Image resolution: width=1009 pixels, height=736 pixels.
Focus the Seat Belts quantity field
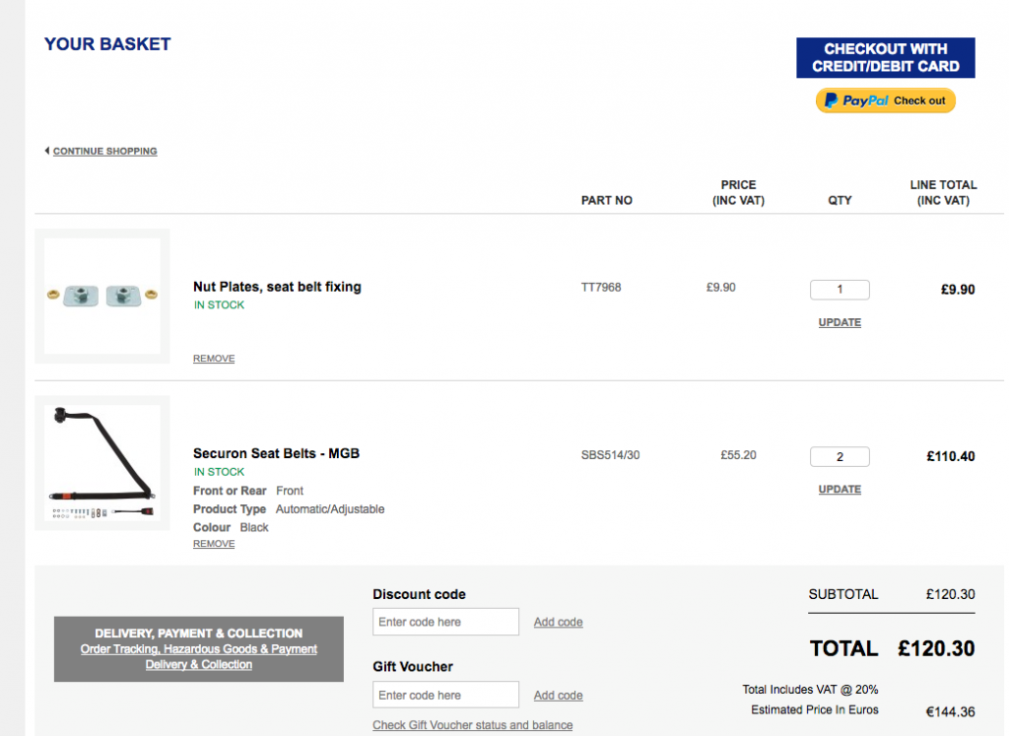click(x=840, y=457)
